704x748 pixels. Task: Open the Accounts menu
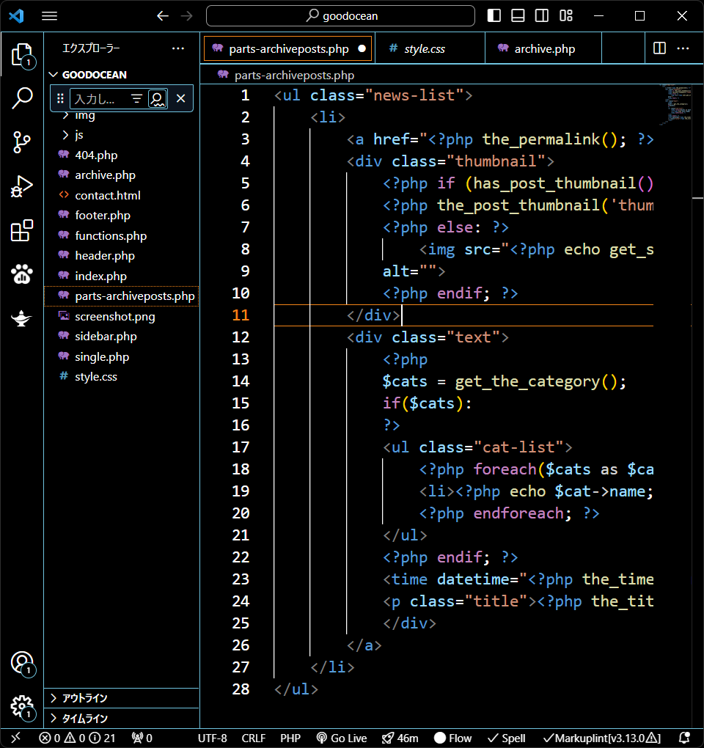pos(22,663)
